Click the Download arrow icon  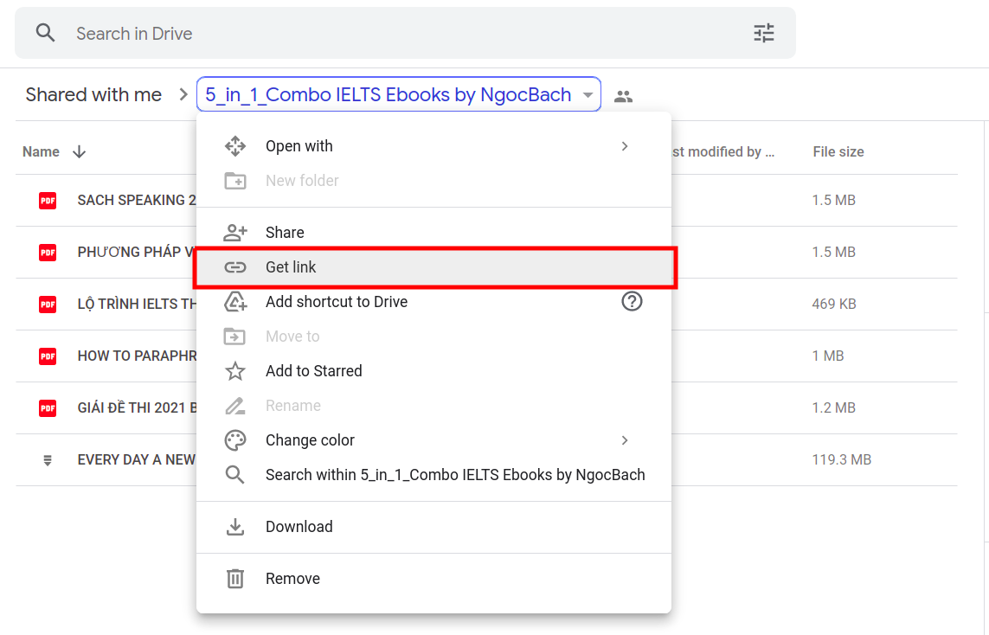(x=235, y=527)
